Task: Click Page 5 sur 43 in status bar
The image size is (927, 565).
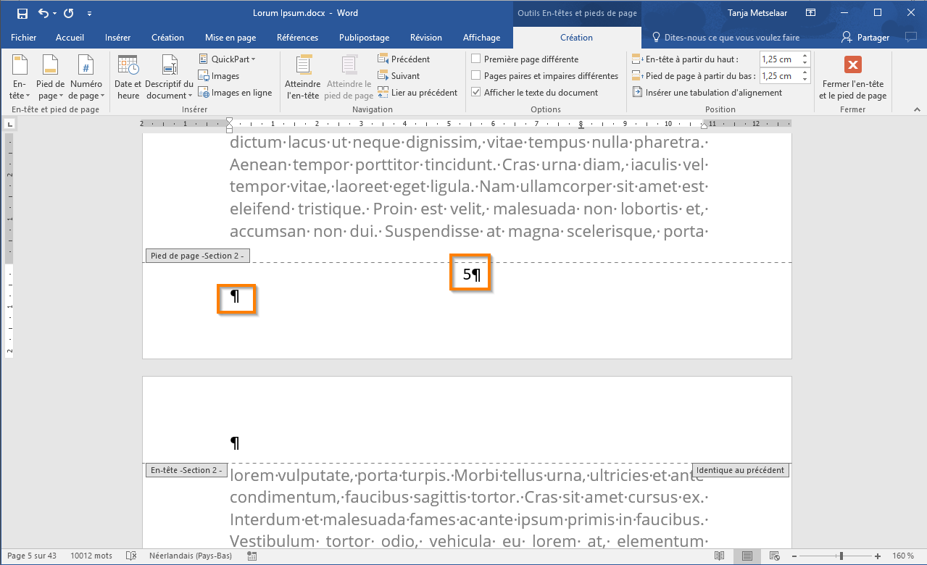Action: coord(32,556)
